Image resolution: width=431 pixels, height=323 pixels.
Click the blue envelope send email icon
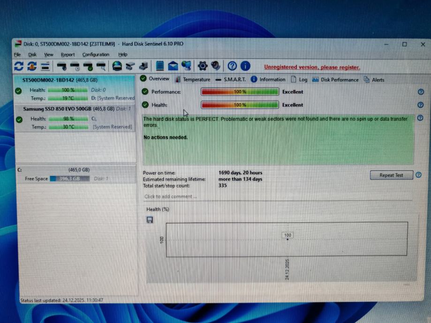[173, 66]
